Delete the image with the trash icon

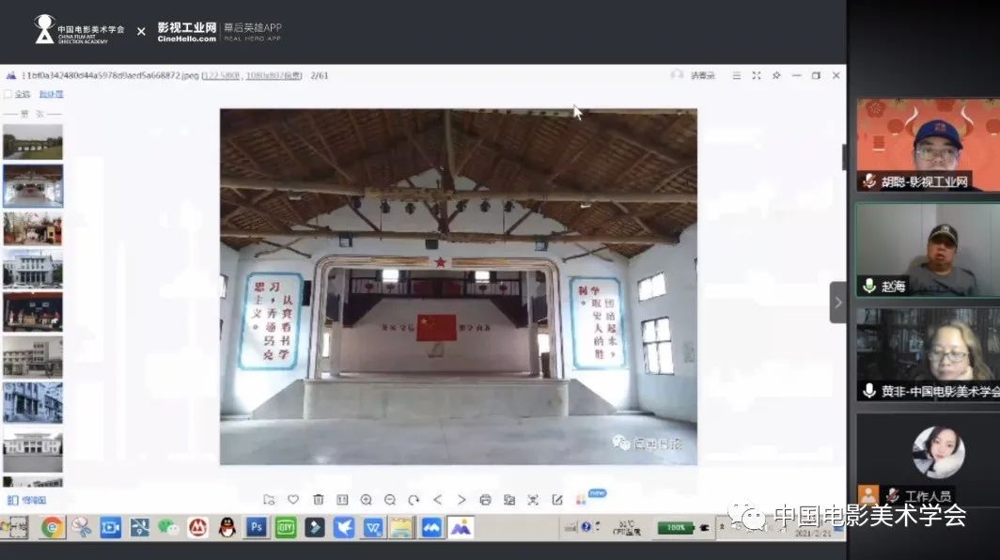pyautogui.click(x=318, y=500)
